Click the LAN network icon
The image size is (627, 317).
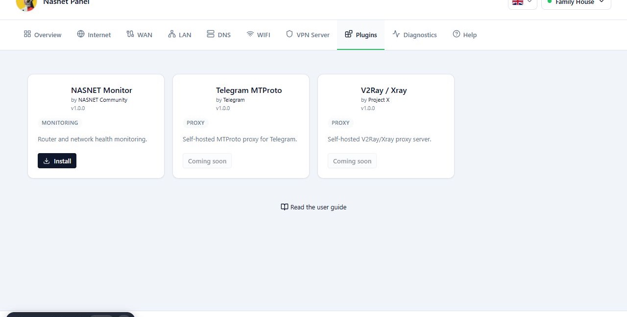172,34
